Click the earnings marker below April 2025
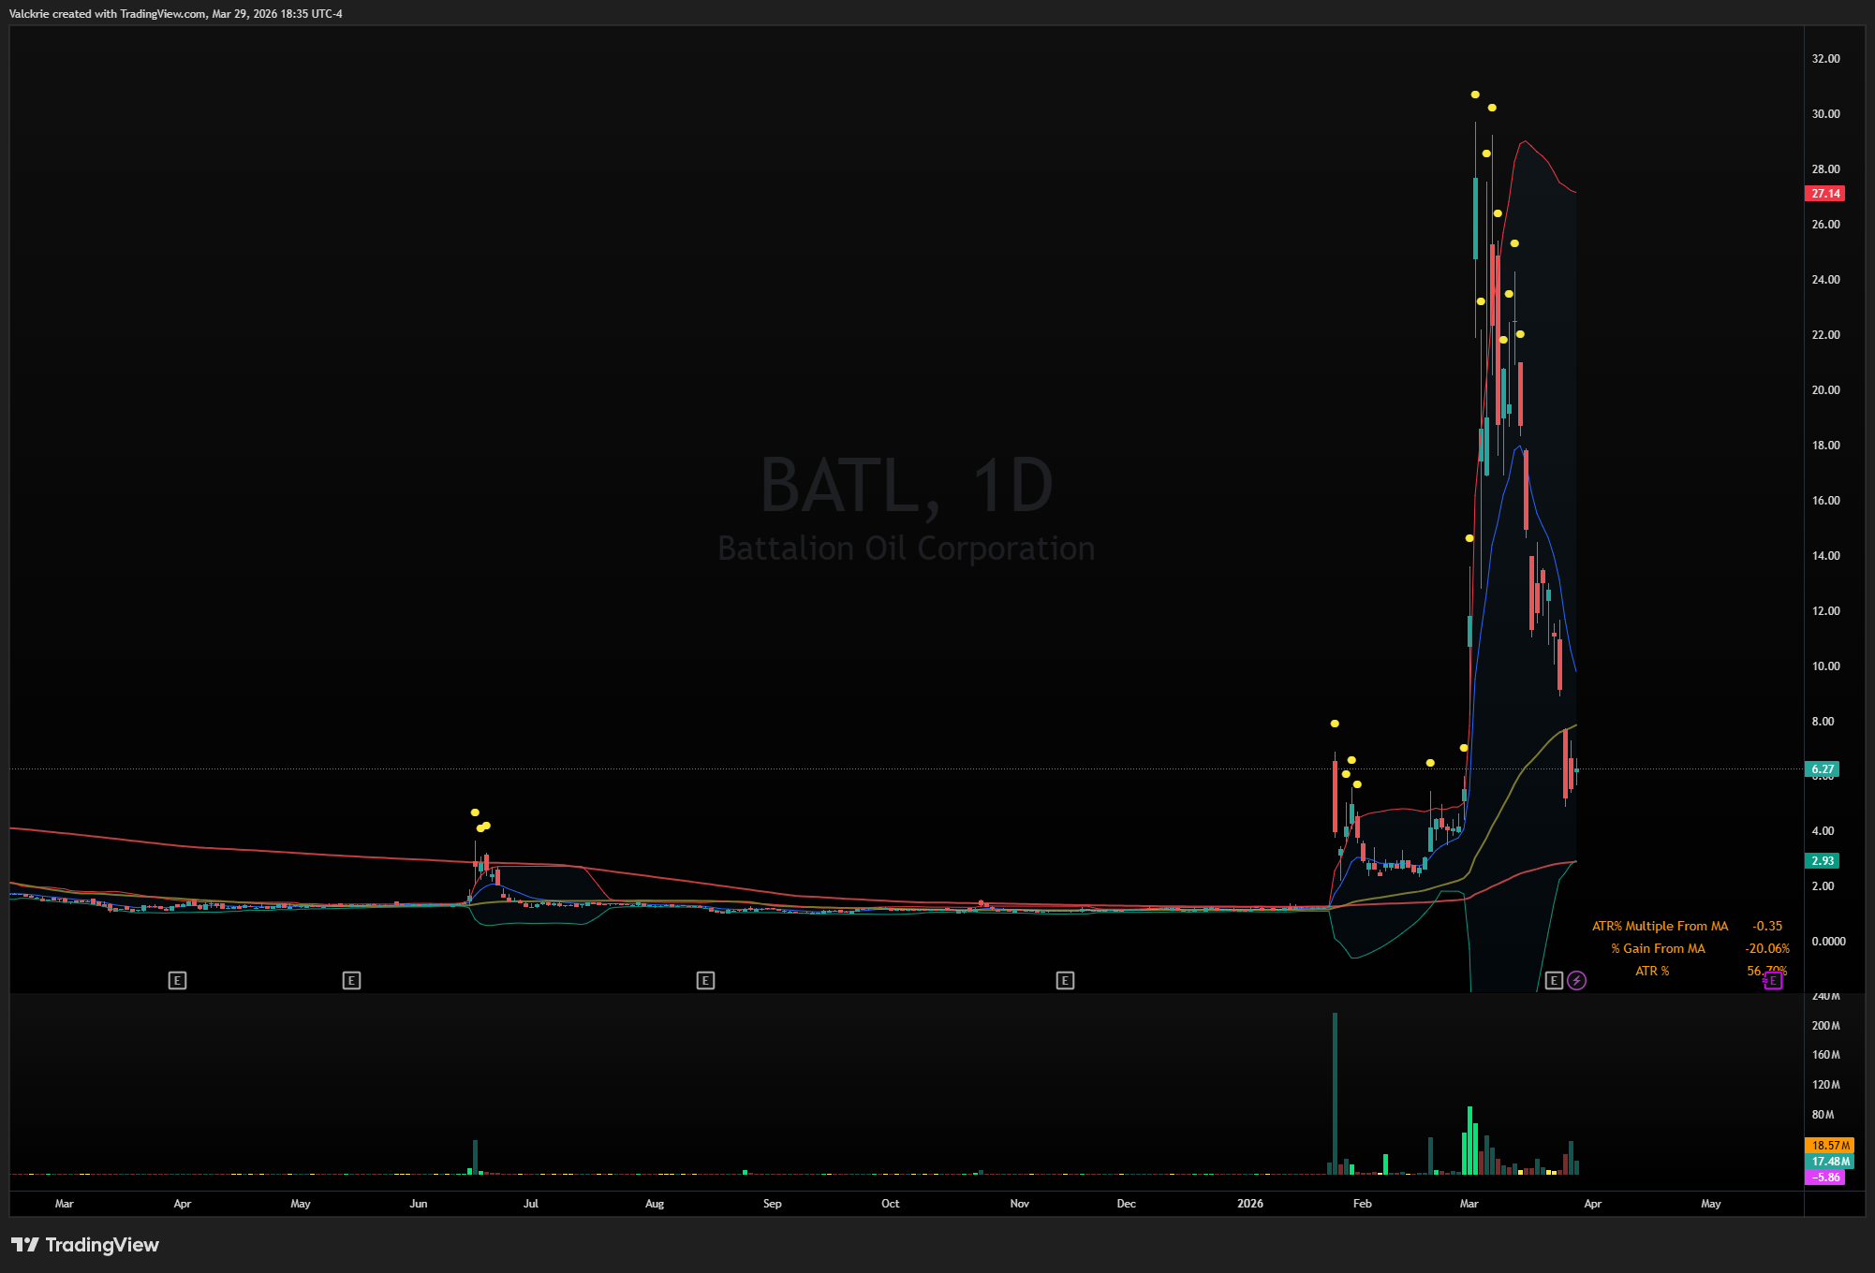This screenshot has height=1273, width=1875. tap(177, 980)
